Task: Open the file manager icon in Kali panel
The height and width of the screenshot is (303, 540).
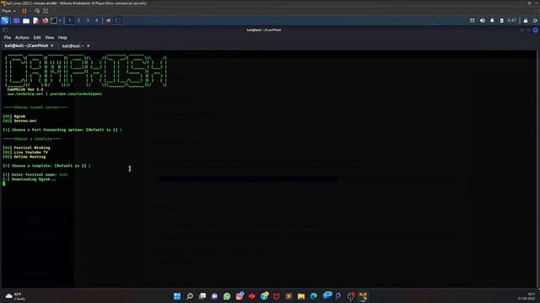Action: tap(26, 20)
